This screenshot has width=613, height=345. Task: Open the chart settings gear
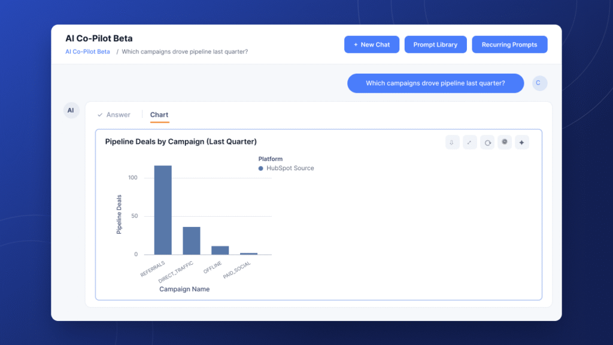point(505,143)
